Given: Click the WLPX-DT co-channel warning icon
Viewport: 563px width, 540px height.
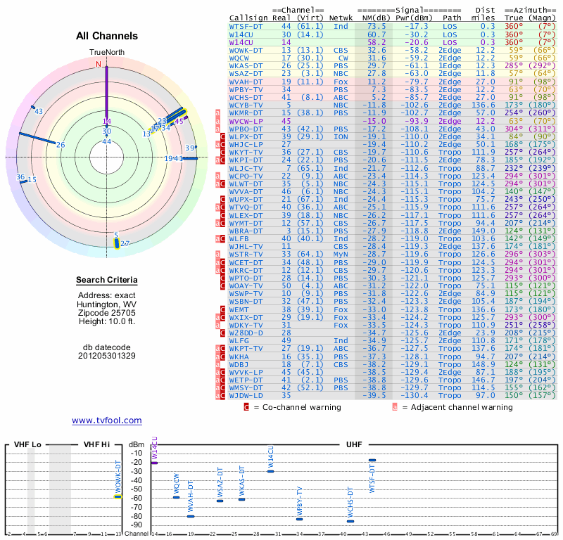Looking at the screenshot, I should coord(222,136).
